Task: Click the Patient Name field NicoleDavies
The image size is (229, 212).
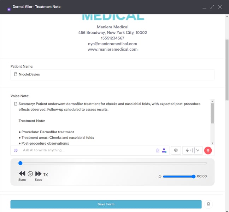Action: 112,74
